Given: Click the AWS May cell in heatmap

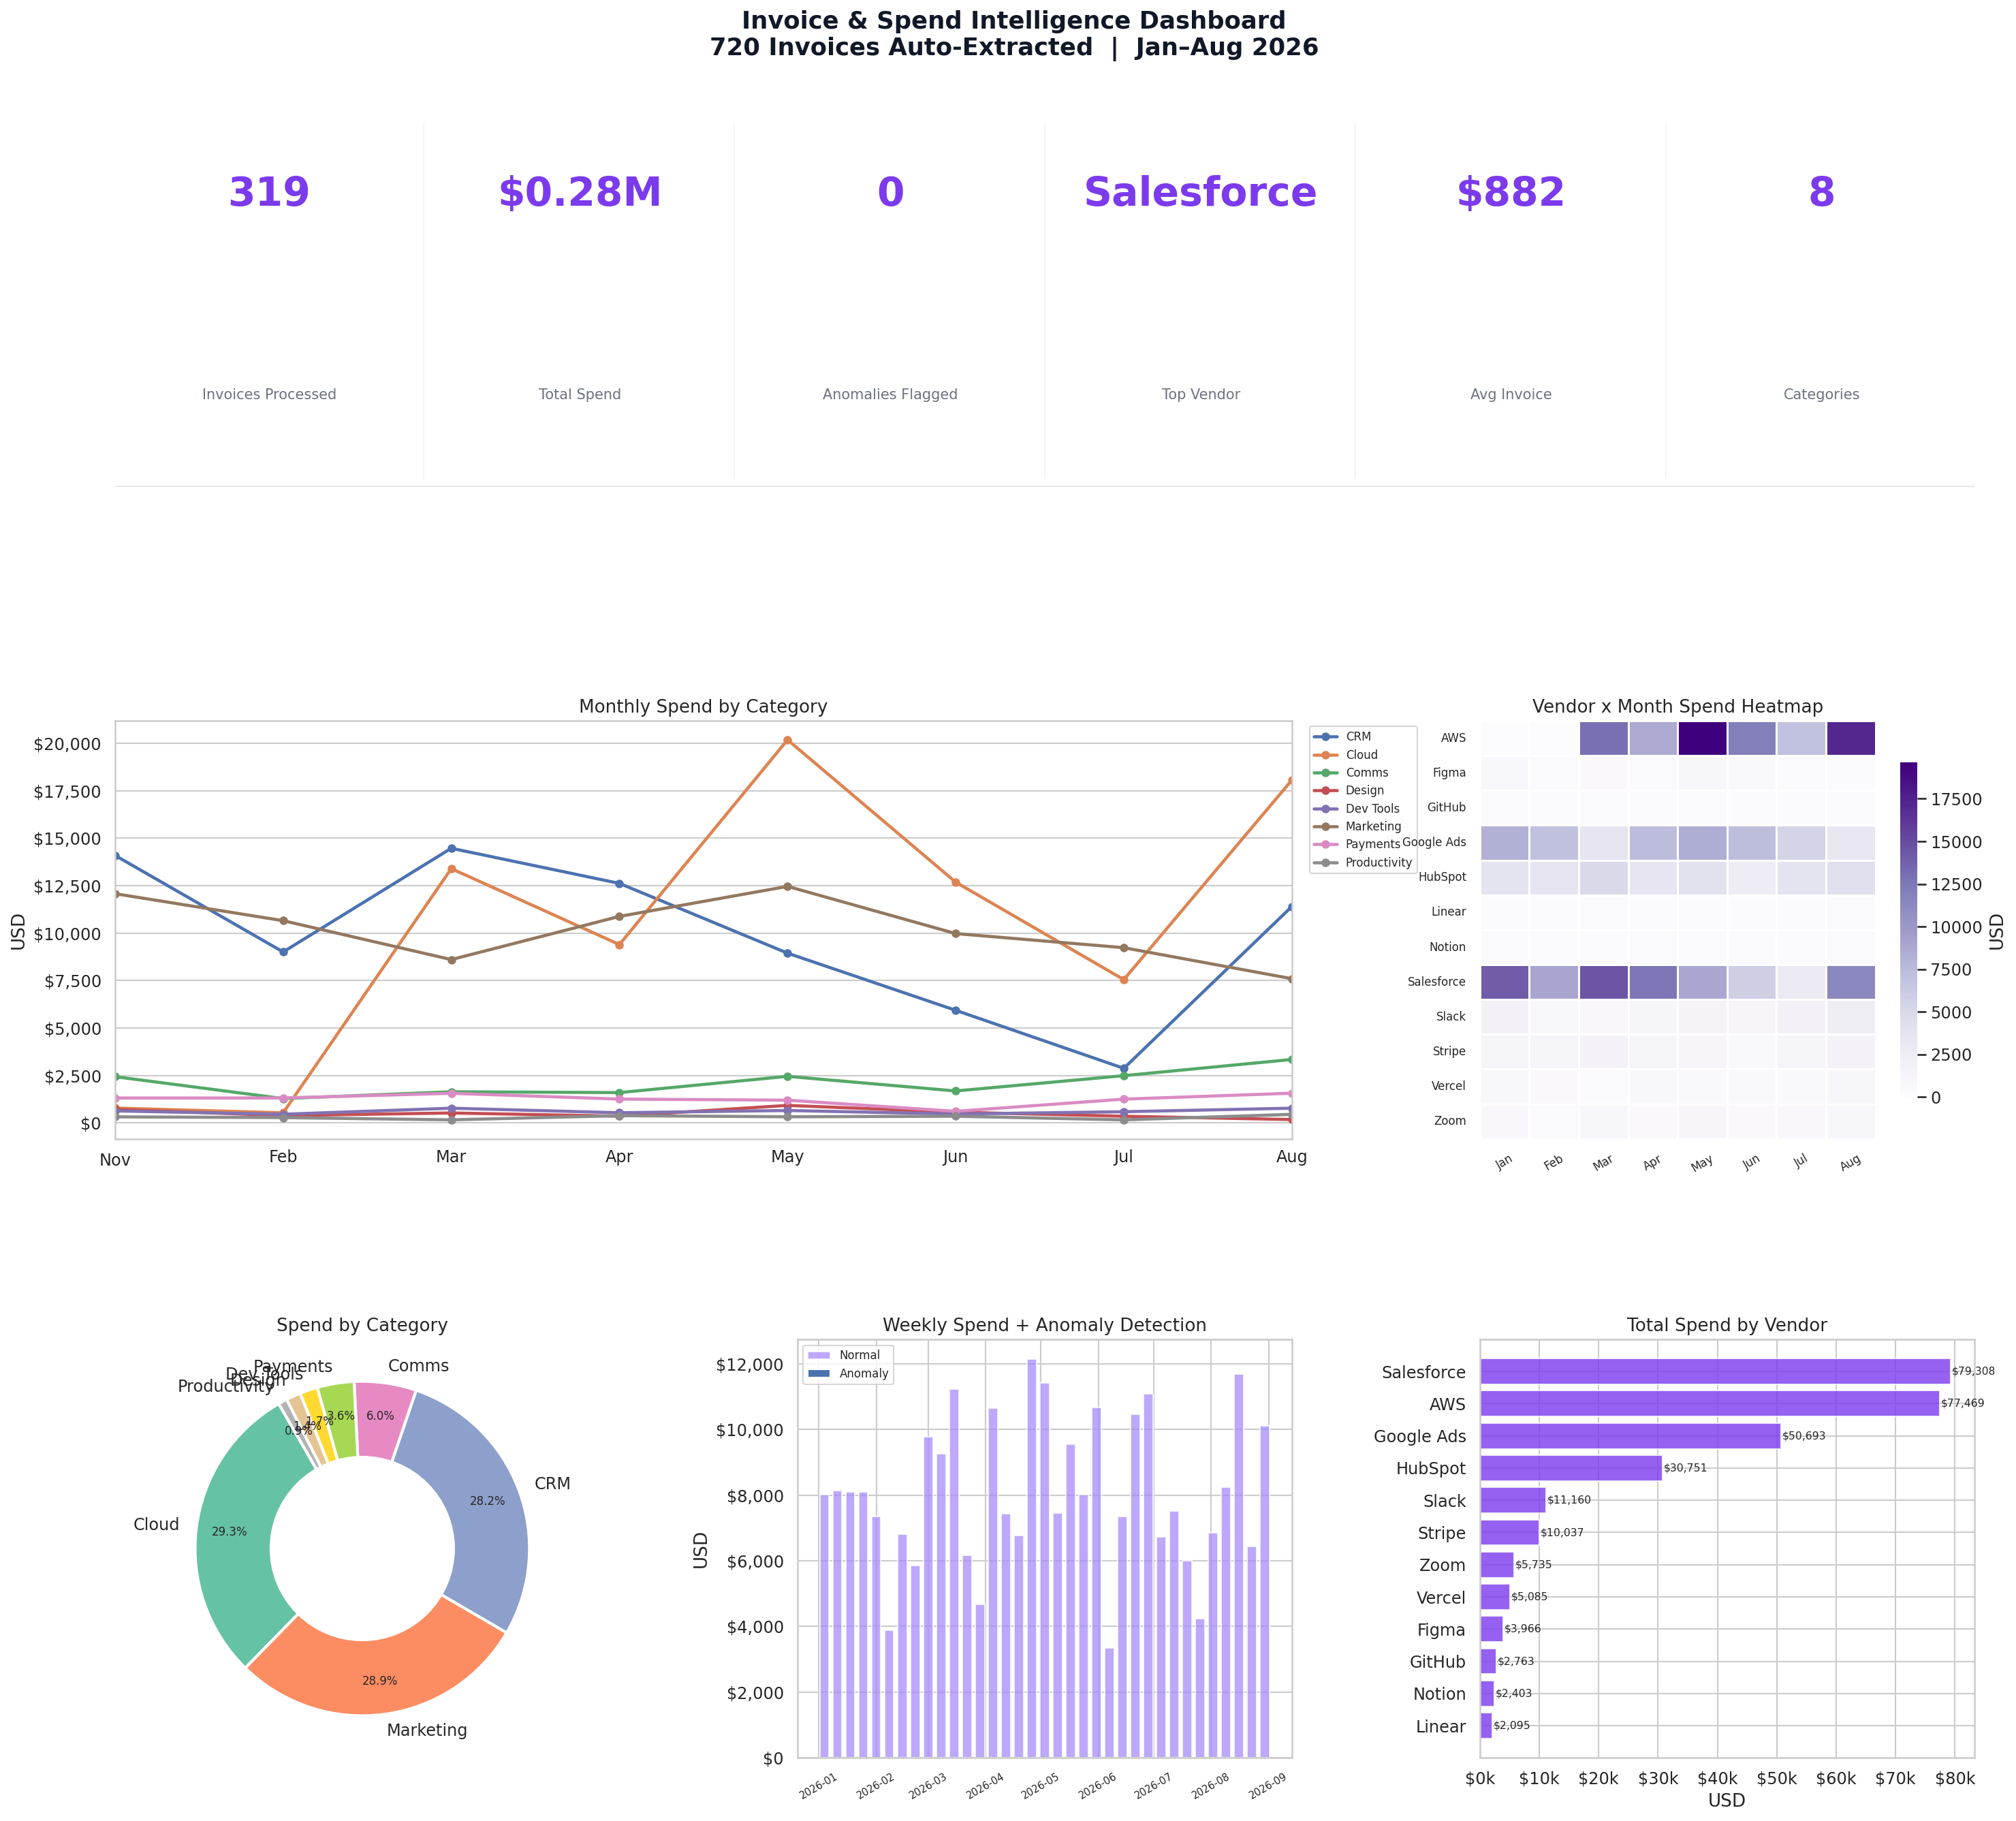Looking at the screenshot, I should [1702, 738].
